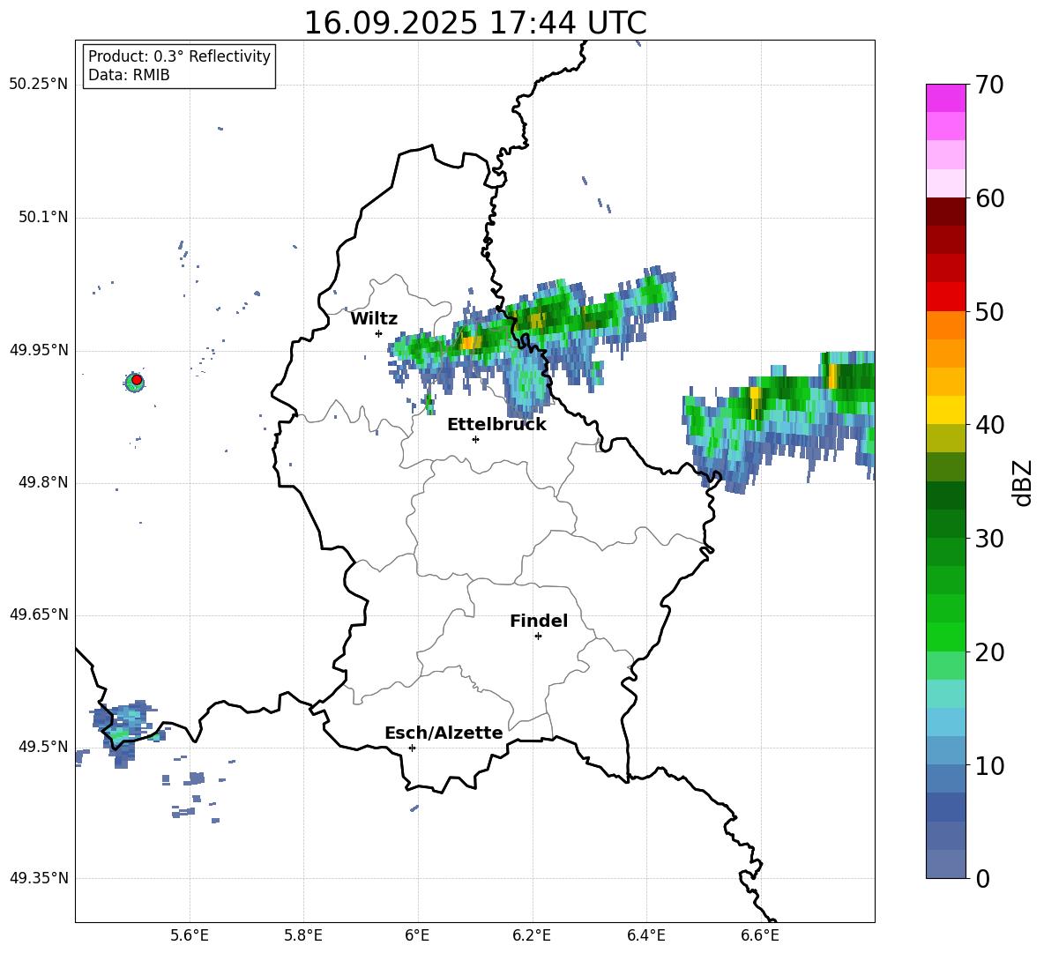Click the 49.5°N latitude label

[43, 747]
